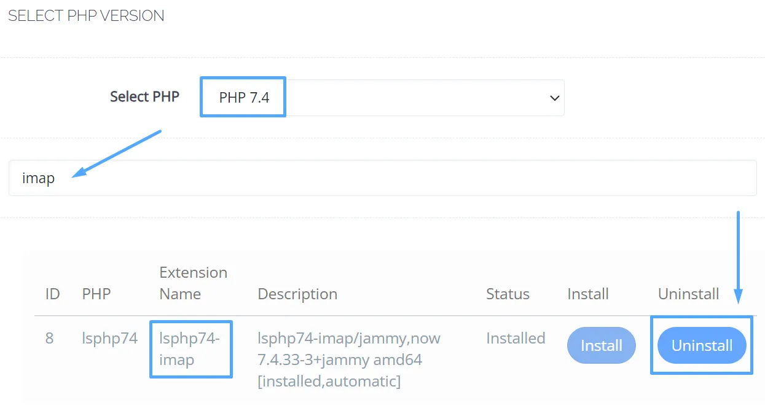Click the Select PHP label
The width and height of the screenshot is (765, 408).
coord(144,96)
